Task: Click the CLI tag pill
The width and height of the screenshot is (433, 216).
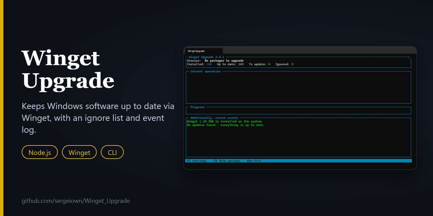Action: [112, 152]
